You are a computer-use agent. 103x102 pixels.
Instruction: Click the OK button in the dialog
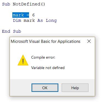45,88
